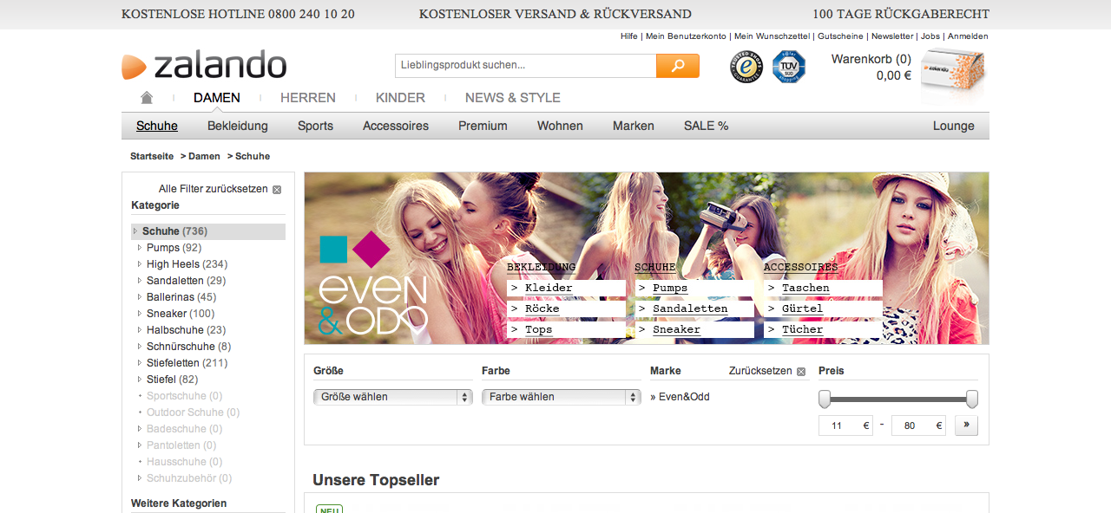The height and width of the screenshot is (513, 1111).
Task: Expand the High Heels category
Action: coord(139,264)
